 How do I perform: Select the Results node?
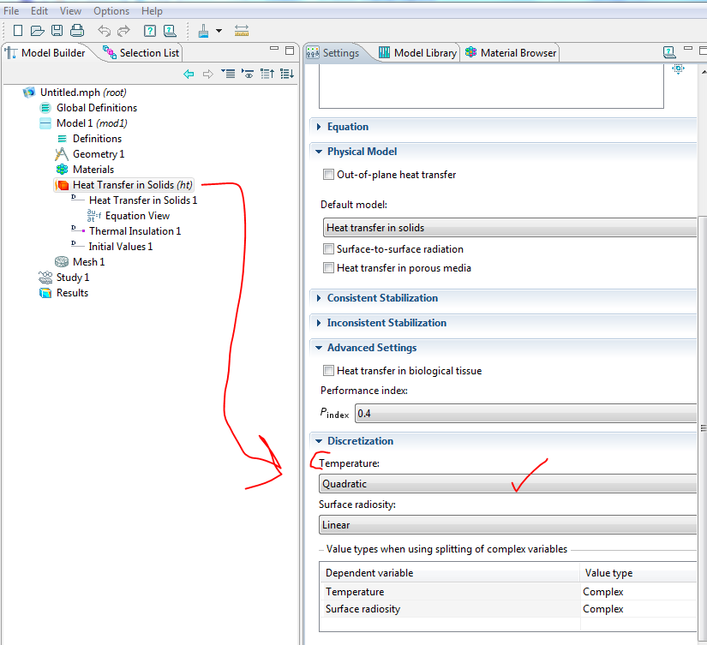(x=72, y=293)
